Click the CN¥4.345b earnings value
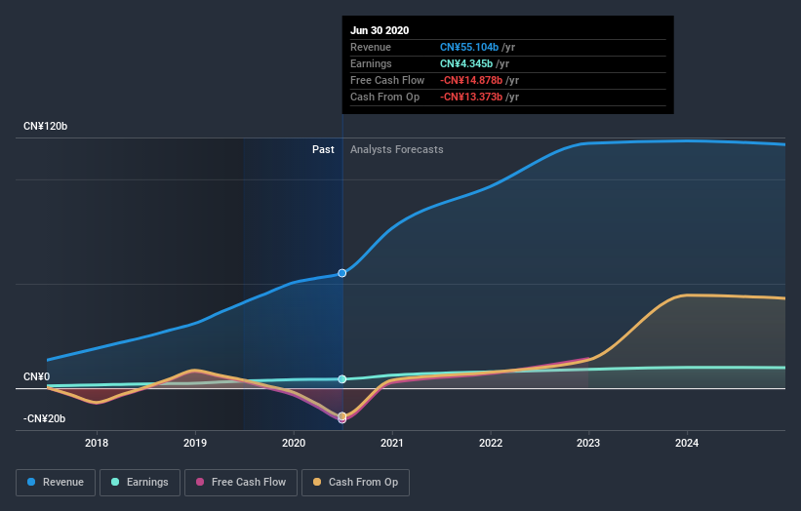The height and width of the screenshot is (511, 801). point(466,63)
